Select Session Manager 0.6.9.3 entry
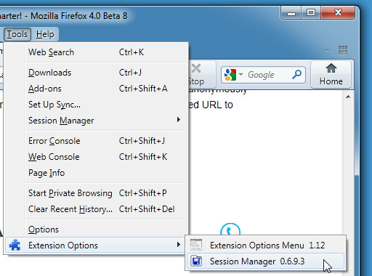The width and height of the screenshot is (372, 276). 266,261
